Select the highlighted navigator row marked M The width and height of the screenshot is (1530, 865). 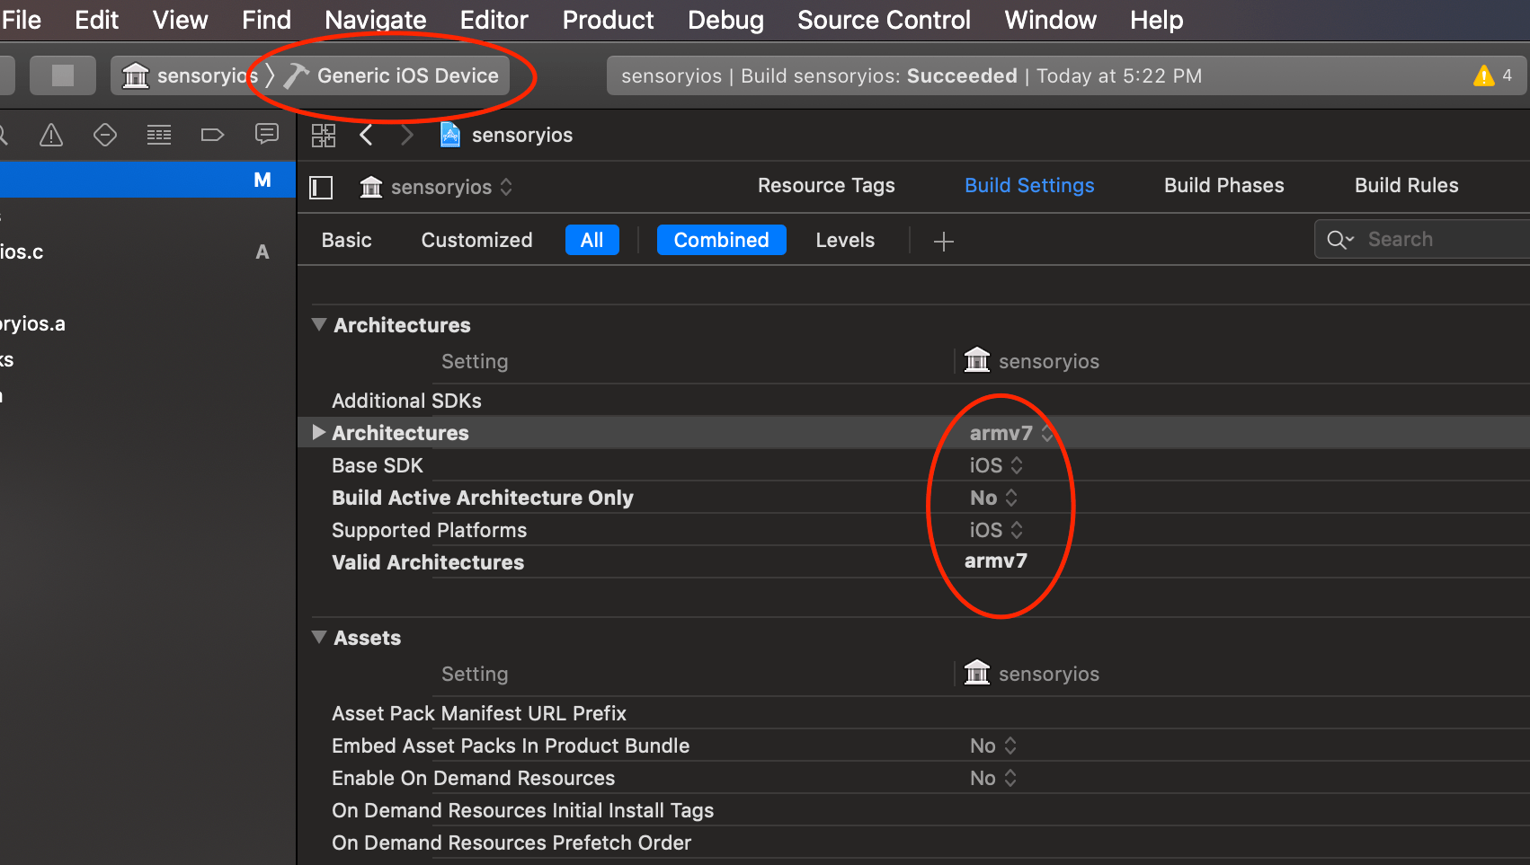click(147, 180)
